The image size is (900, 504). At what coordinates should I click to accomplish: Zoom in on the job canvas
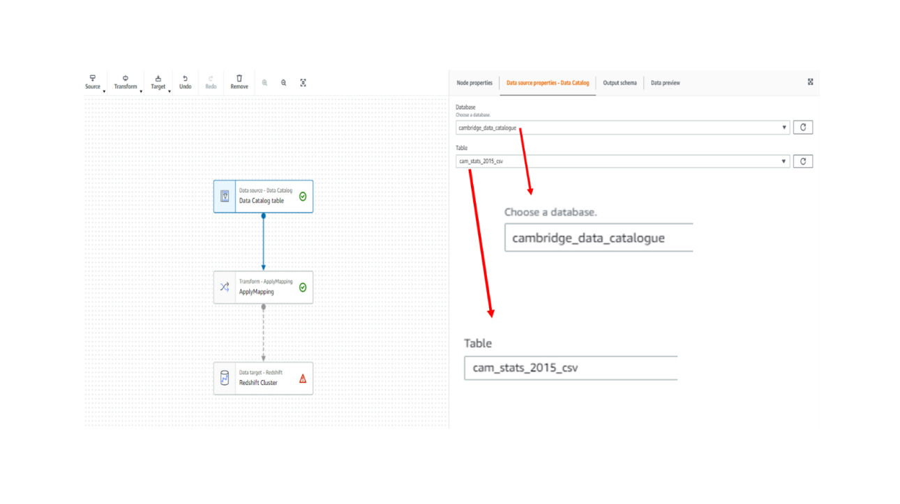tap(264, 82)
